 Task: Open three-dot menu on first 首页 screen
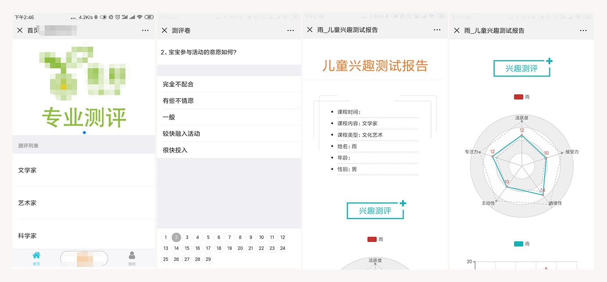point(145,30)
